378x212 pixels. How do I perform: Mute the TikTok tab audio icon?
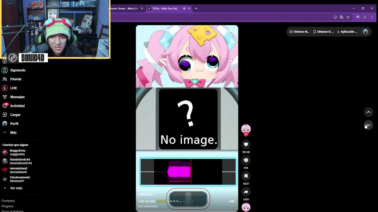(x=184, y=9)
